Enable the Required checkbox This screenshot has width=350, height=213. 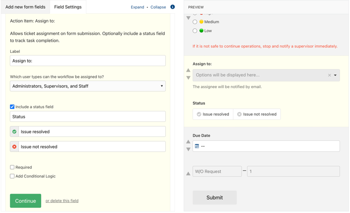click(12, 167)
